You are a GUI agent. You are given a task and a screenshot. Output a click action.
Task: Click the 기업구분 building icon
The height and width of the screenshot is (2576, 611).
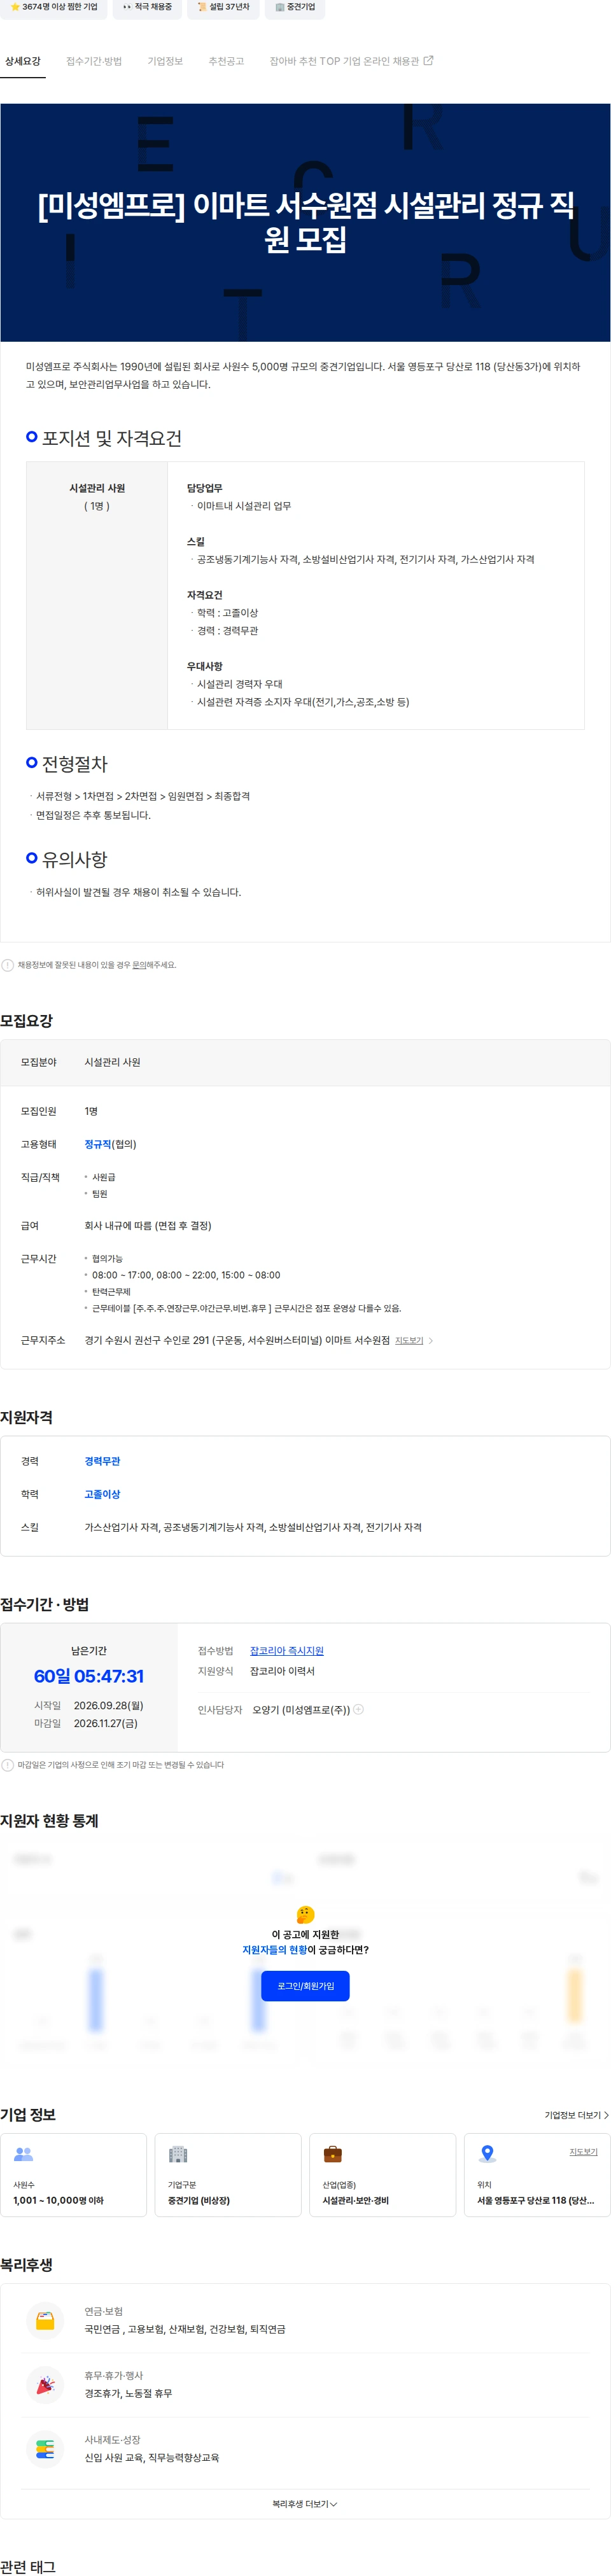point(178,2154)
